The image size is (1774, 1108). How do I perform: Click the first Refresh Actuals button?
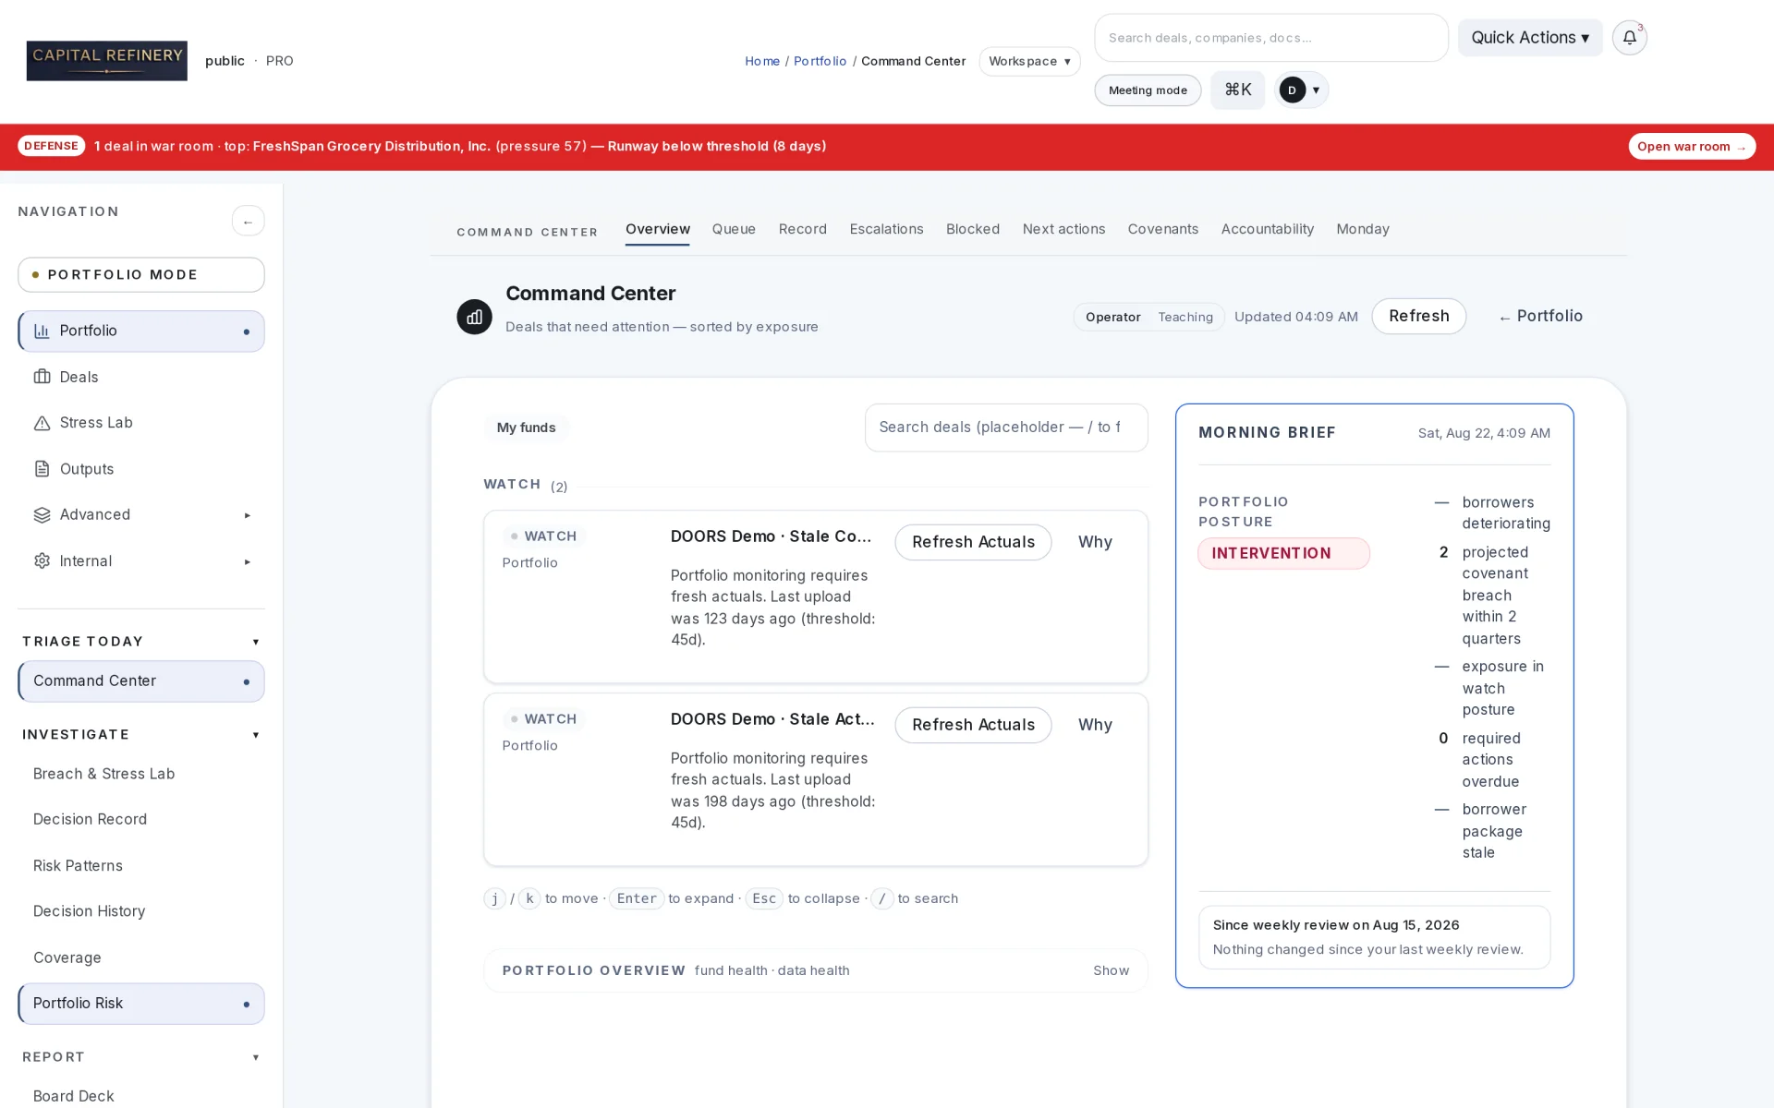(x=973, y=542)
